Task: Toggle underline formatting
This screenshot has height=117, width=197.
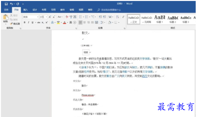Action: tap(32, 22)
